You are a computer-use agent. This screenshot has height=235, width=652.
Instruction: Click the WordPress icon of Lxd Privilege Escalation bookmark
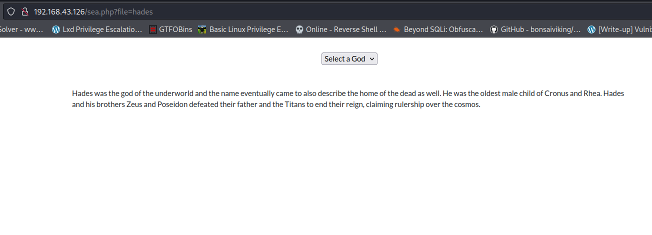56,29
